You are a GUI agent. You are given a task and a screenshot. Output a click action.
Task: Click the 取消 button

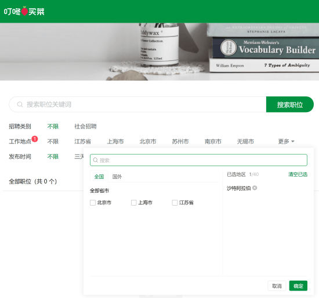click(277, 286)
